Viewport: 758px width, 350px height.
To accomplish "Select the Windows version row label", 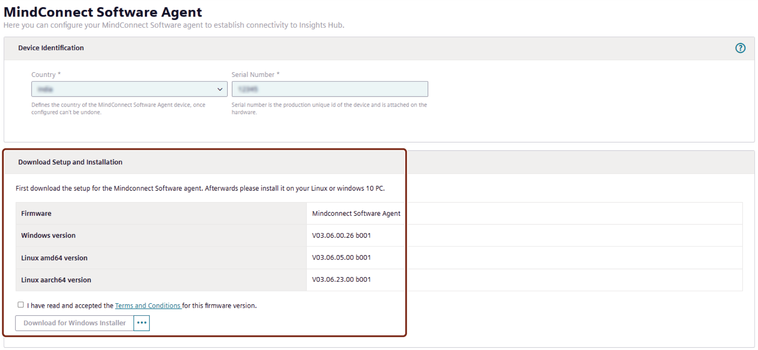I will 48,235.
